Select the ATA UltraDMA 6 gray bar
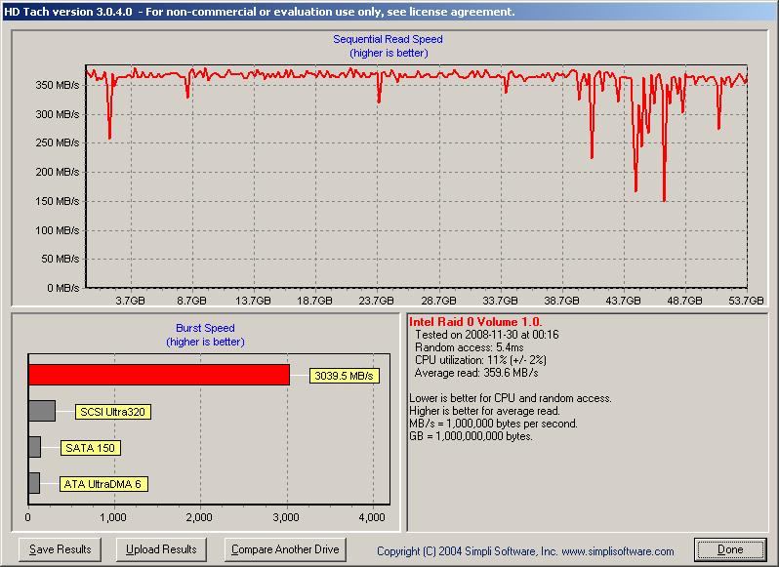 [34, 483]
